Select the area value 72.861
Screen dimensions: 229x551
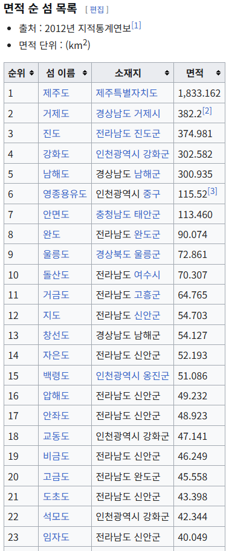point(193,255)
